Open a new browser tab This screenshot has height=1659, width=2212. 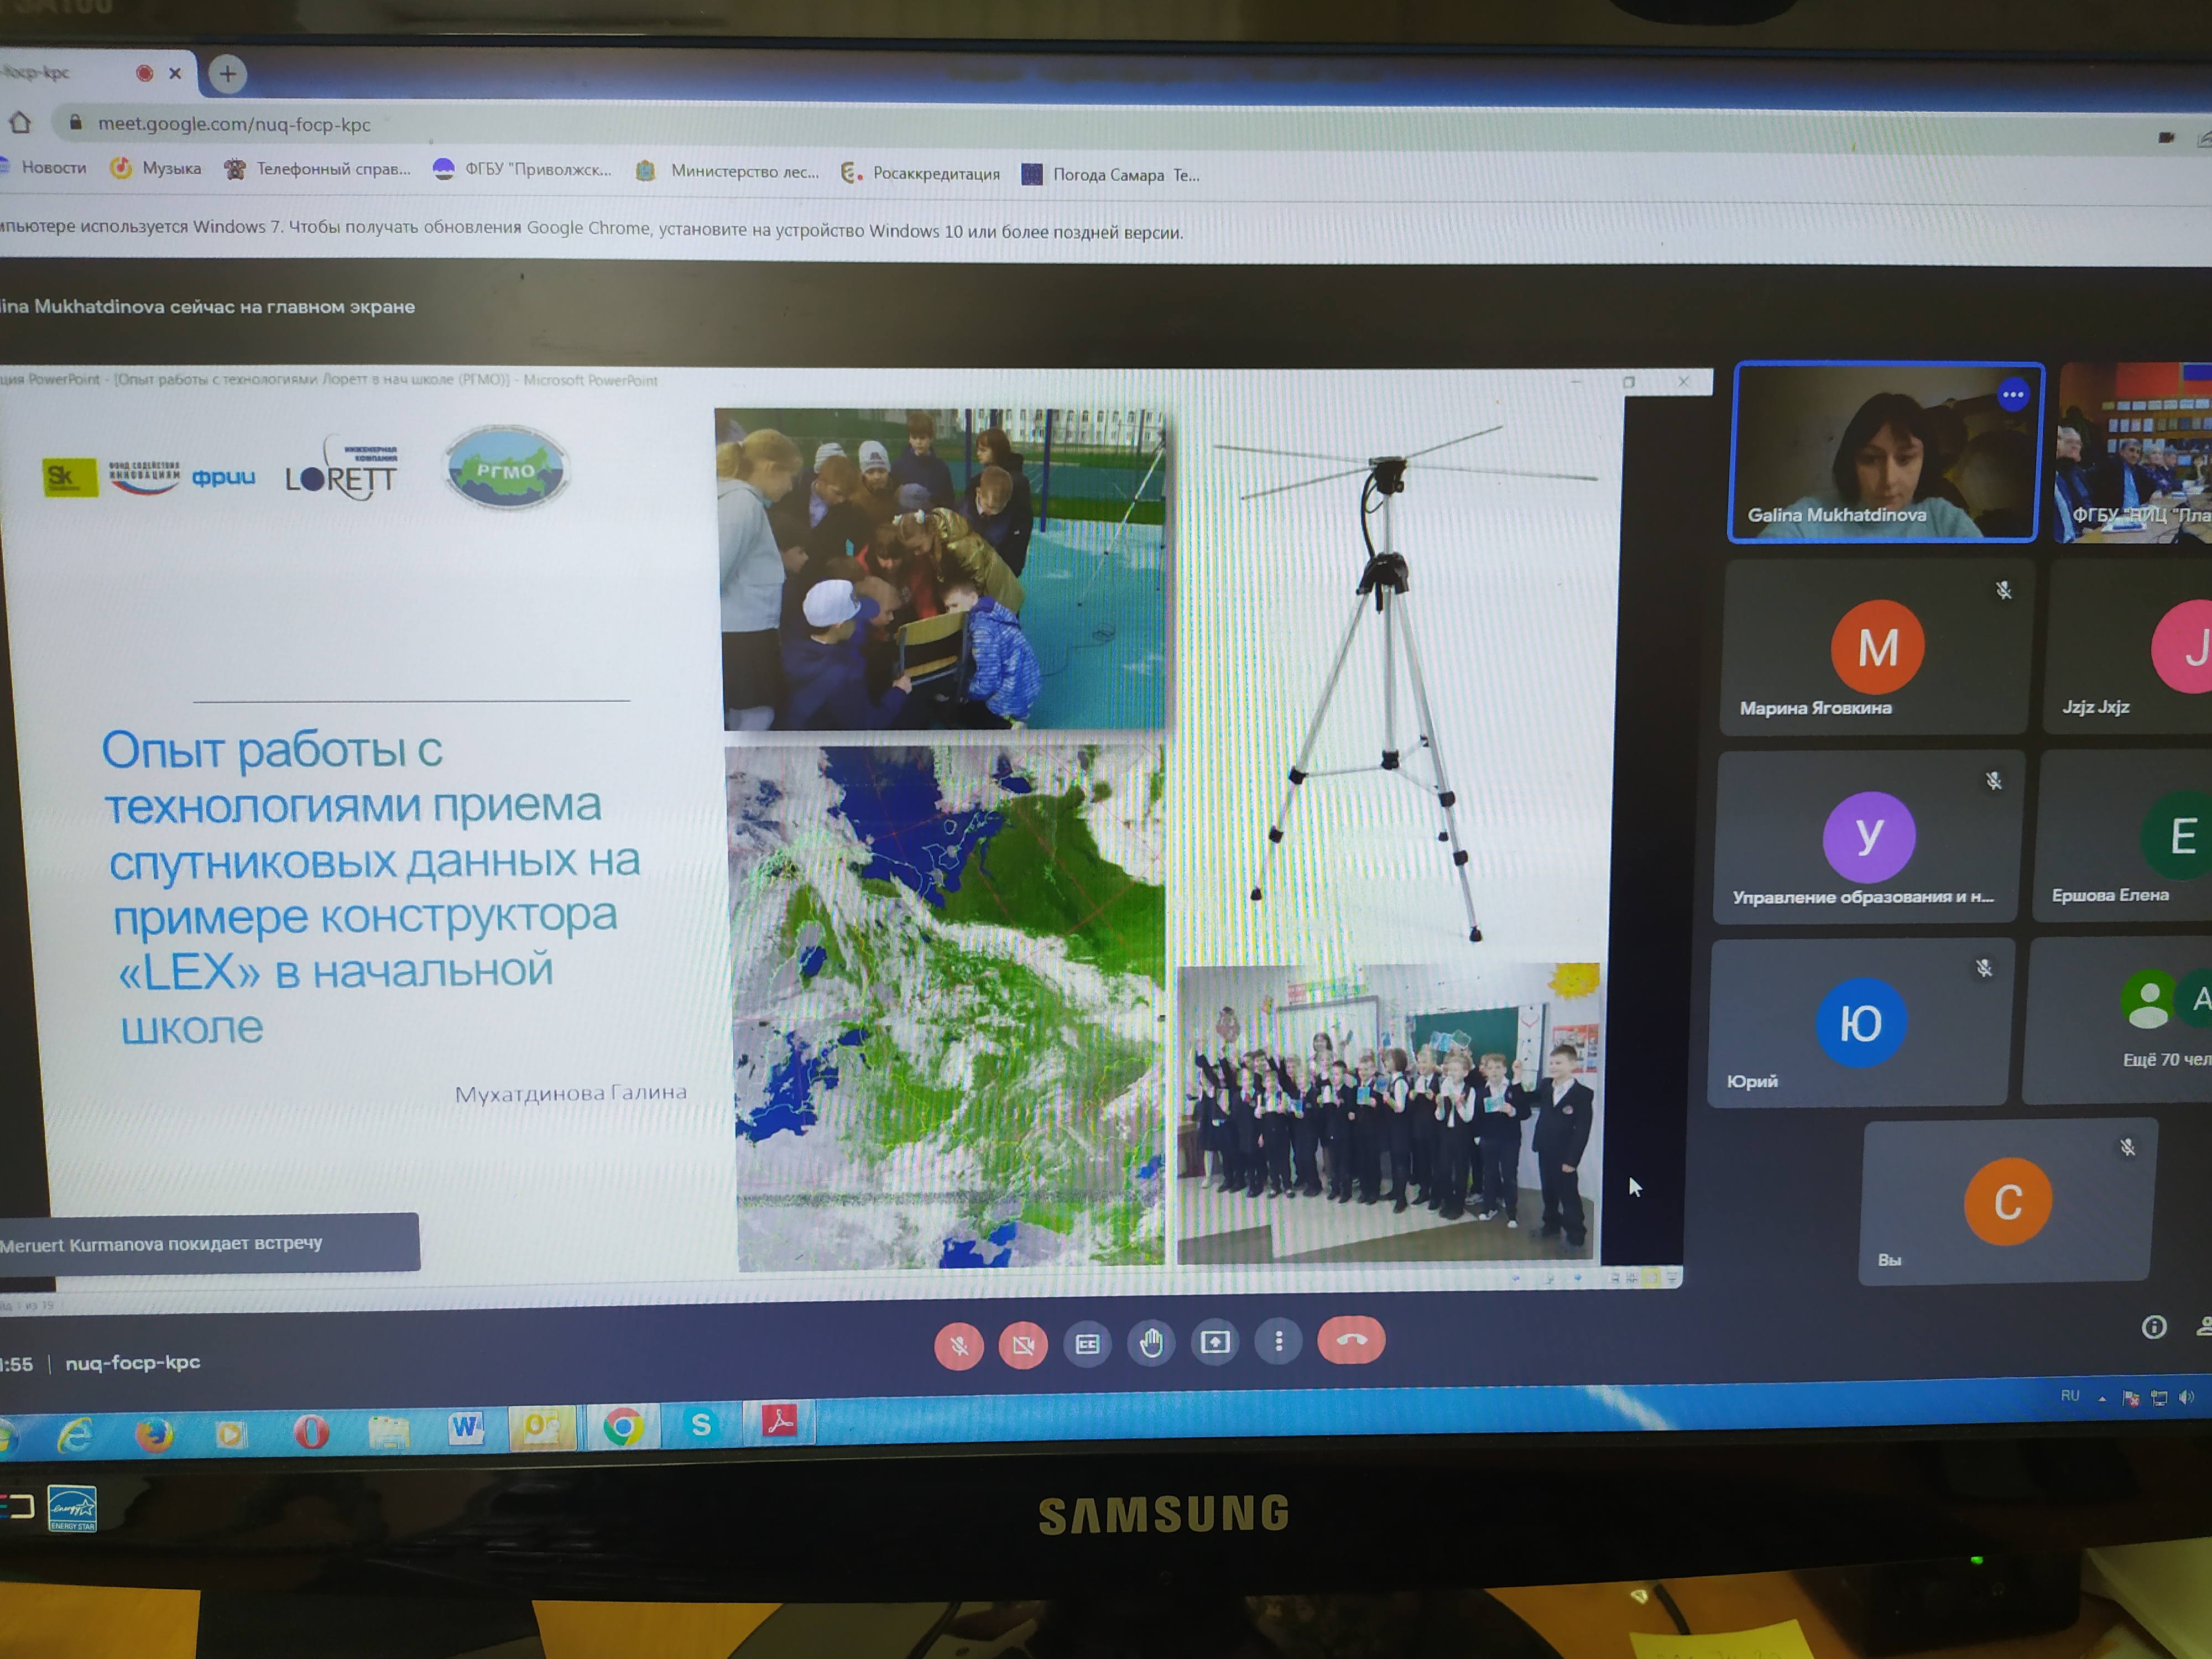(228, 74)
